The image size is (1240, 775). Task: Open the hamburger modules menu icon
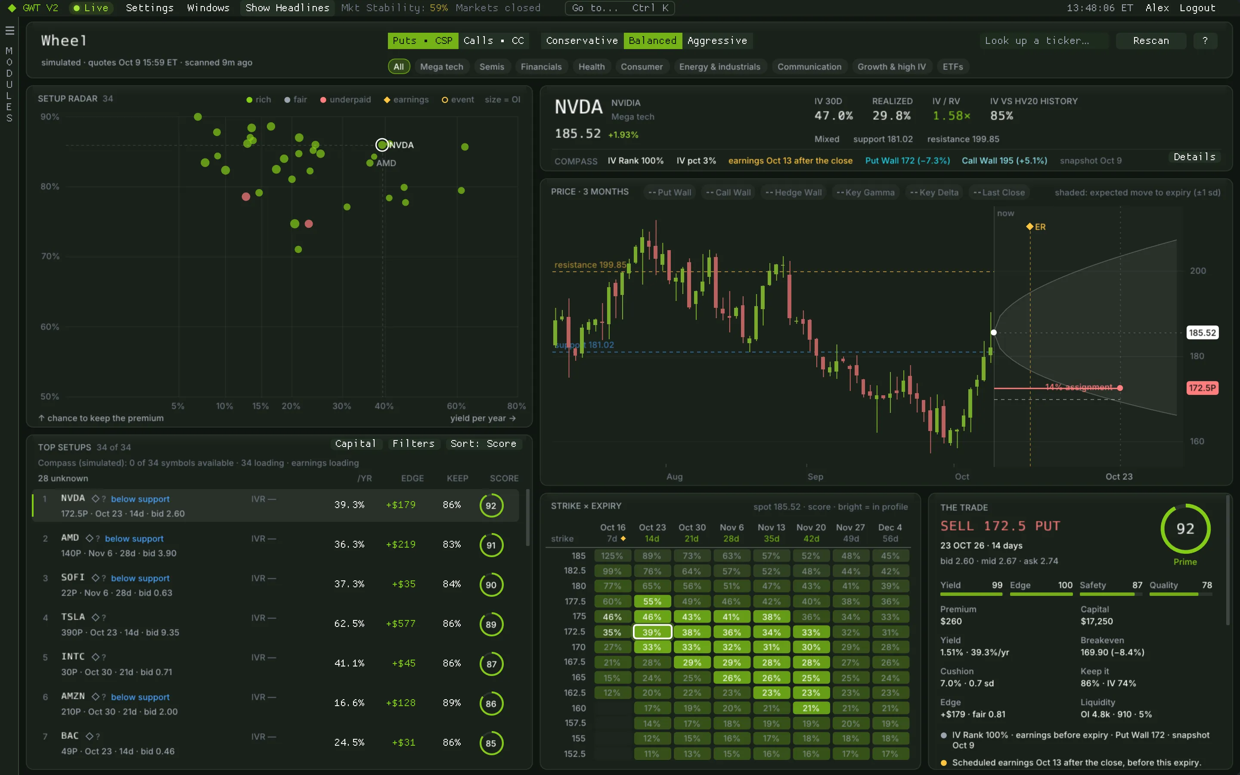9,31
